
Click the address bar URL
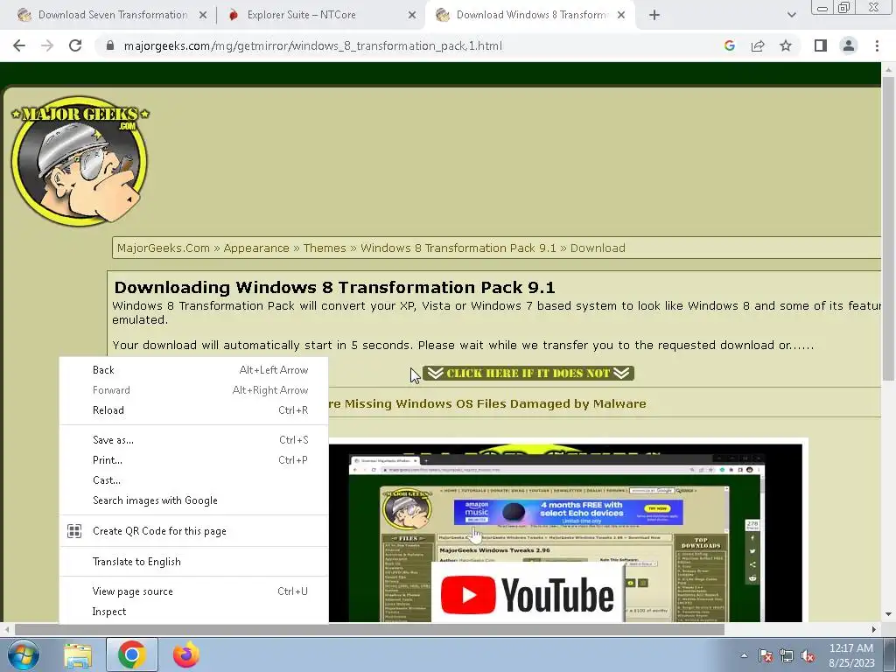pyautogui.click(x=312, y=45)
